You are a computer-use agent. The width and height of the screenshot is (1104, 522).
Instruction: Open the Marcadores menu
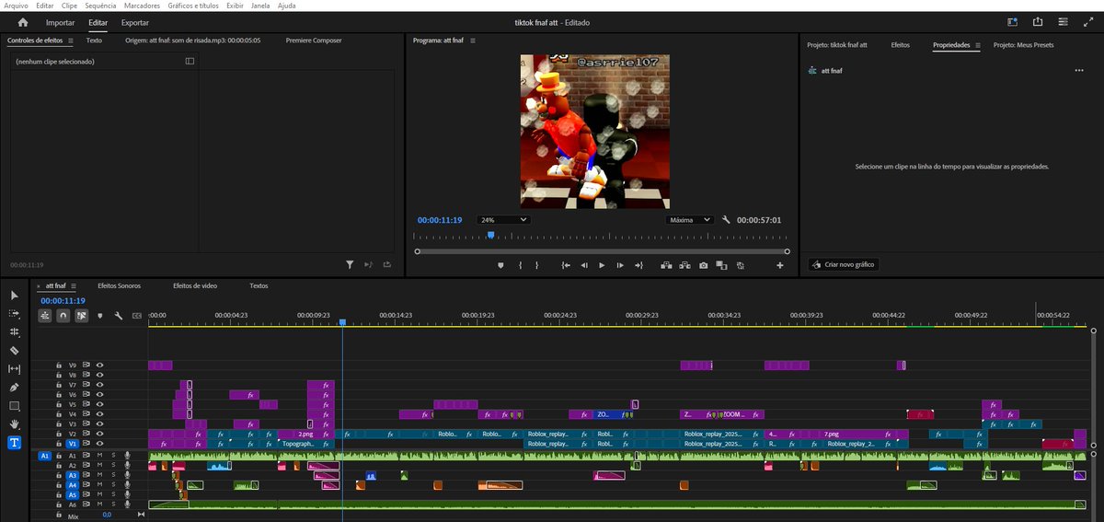tap(143, 6)
